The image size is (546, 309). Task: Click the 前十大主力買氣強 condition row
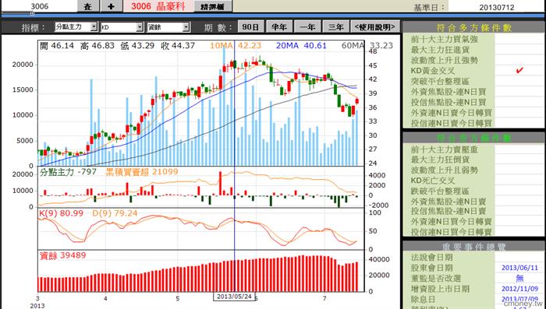click(474, 39)
